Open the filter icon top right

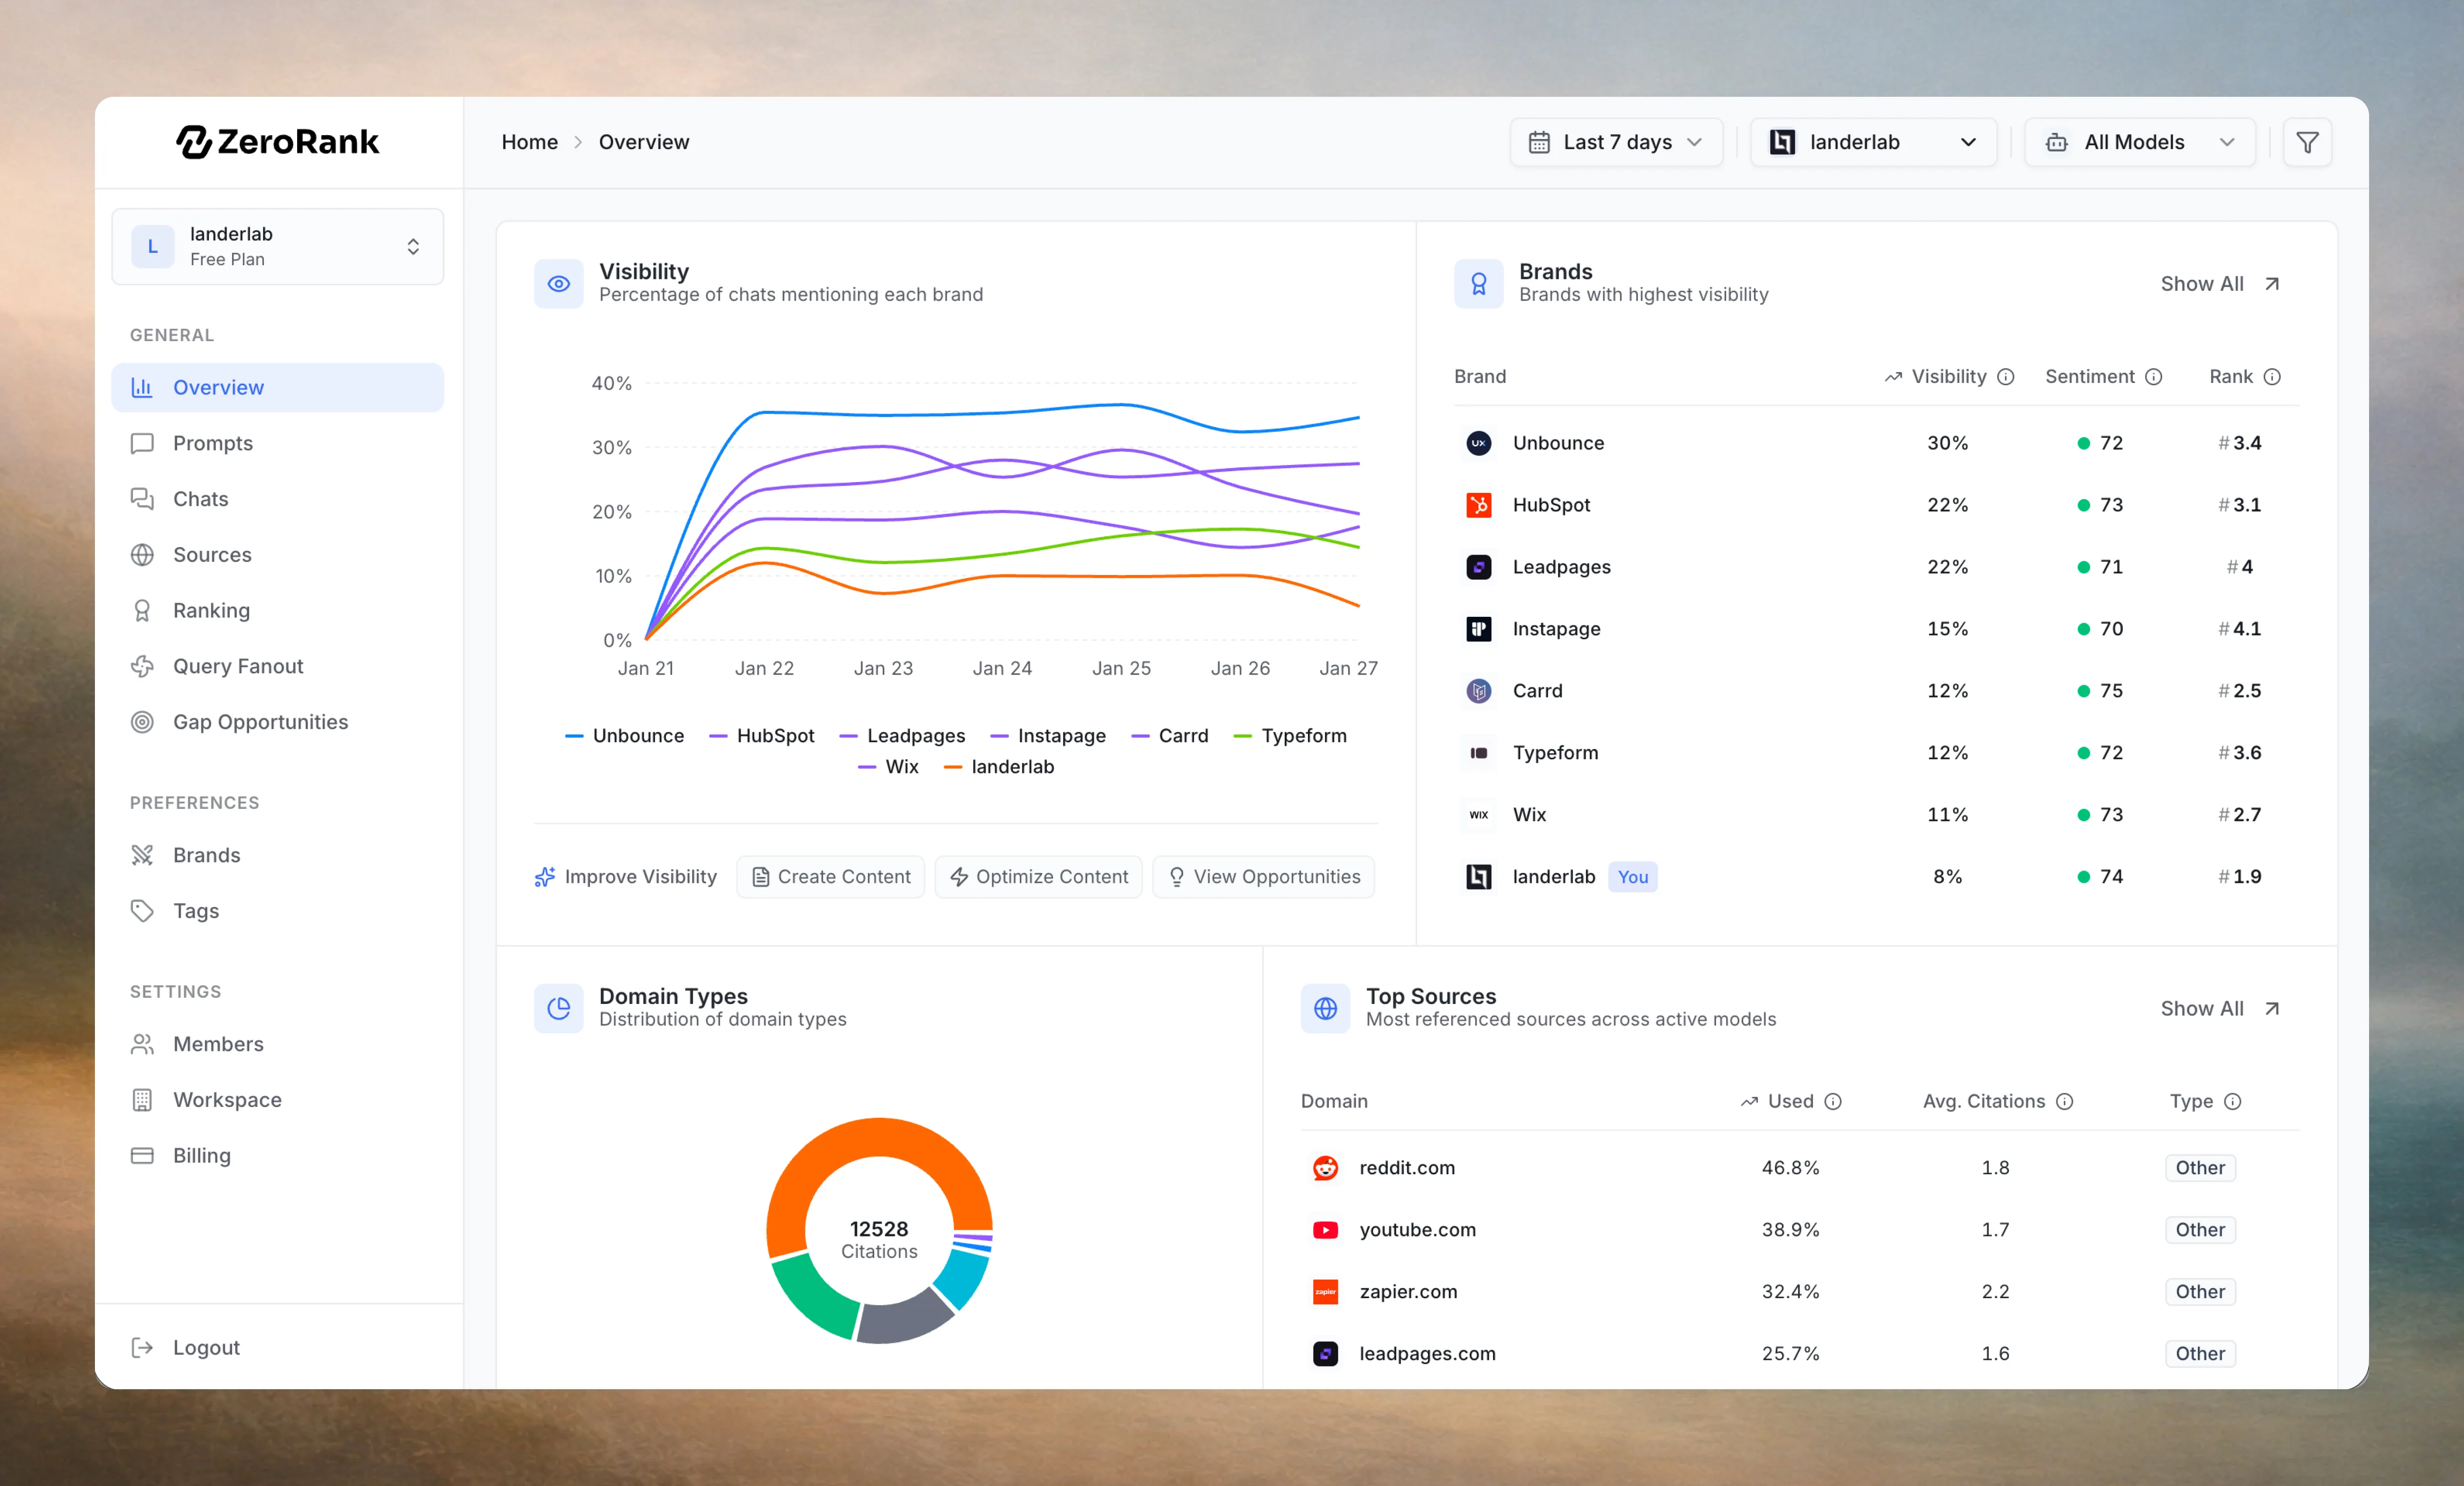[x=2307, y=142]
